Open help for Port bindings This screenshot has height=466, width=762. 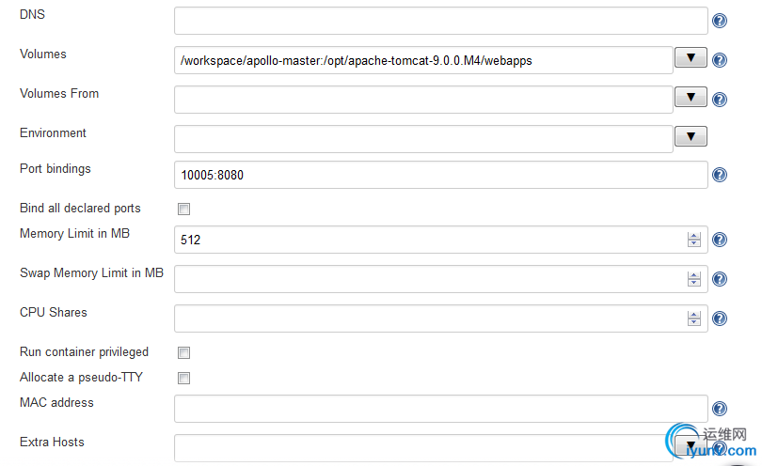click(720, 175)
